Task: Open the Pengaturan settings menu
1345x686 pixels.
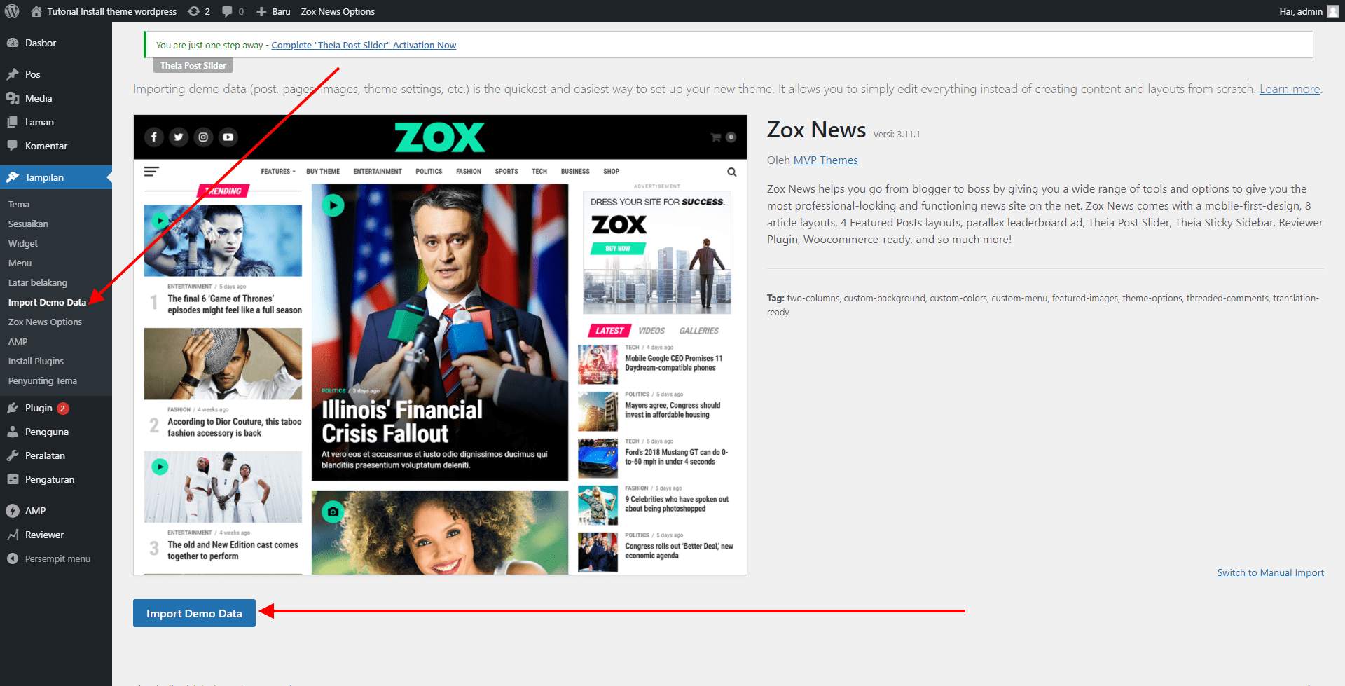Action: pyautogui.click(x=49, y=479)
